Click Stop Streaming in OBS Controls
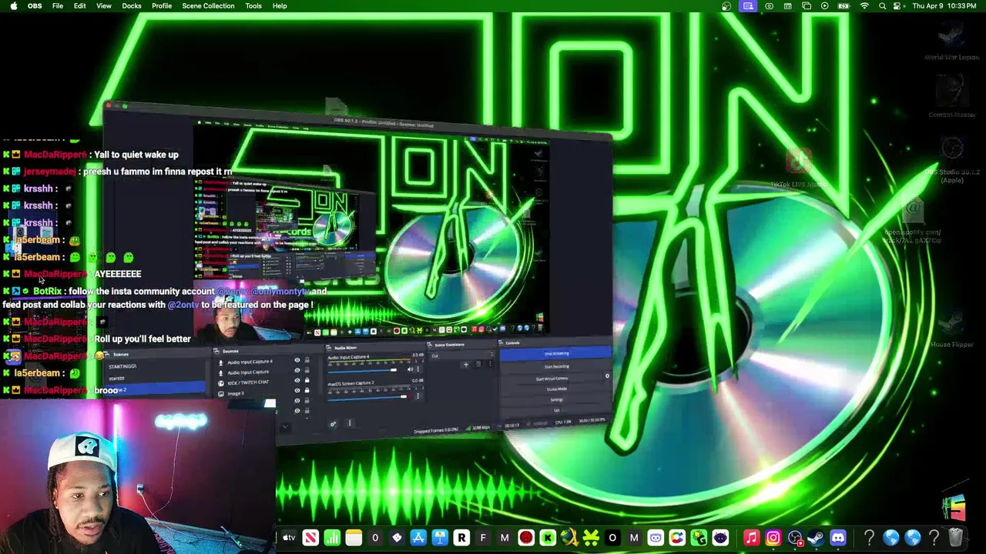The image size is (986, 554). tap(555, 353)
